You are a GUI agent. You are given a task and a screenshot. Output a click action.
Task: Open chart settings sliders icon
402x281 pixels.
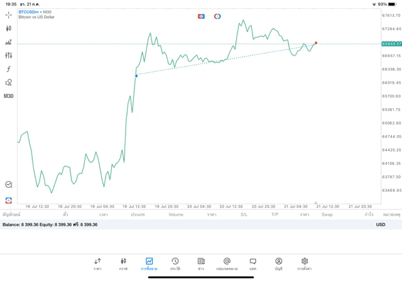coord(9,55)
